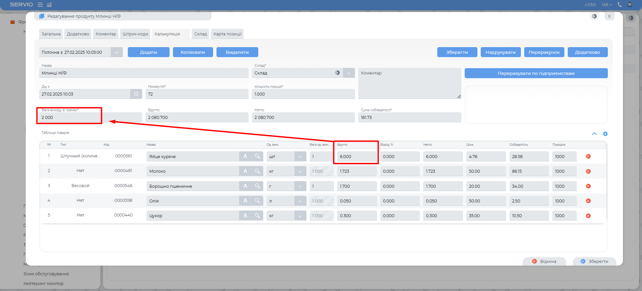Click the 'A' icon in Олія row
Image resolution: width=642 pixels, height=291 pixels.
[x=245, y=201]
